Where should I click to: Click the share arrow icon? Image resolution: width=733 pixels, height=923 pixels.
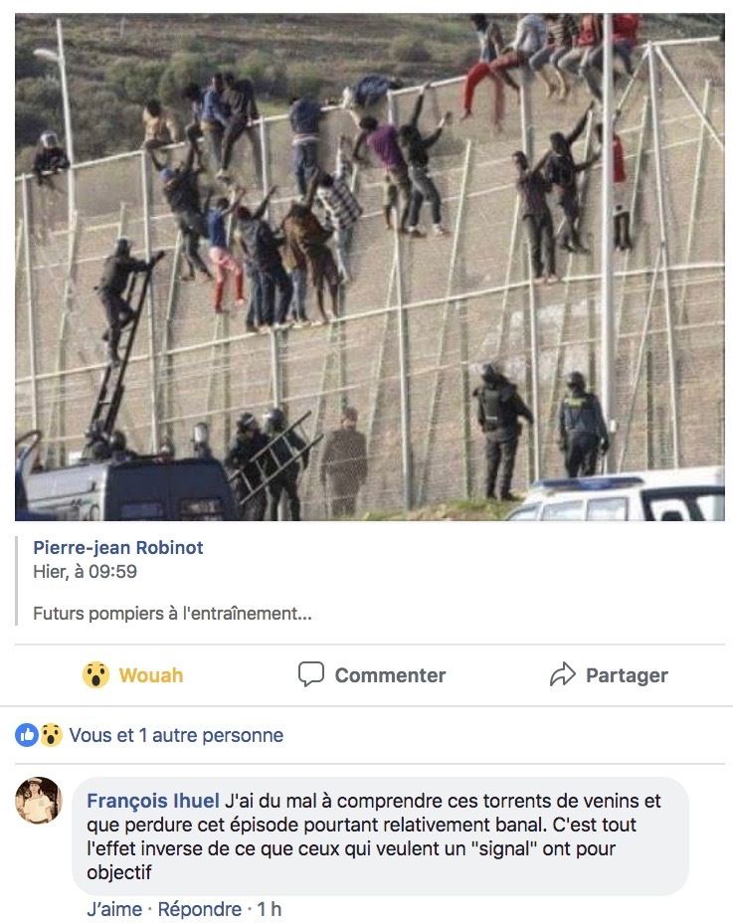(562, 674)
